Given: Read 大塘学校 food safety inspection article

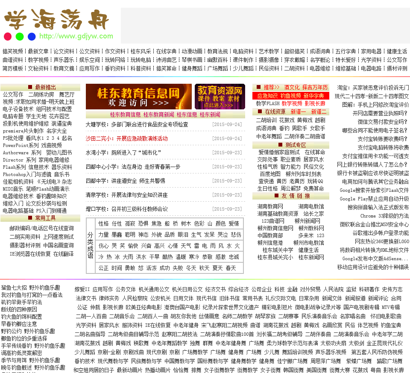Looking at the screenshot, I should tap(137, 124).
